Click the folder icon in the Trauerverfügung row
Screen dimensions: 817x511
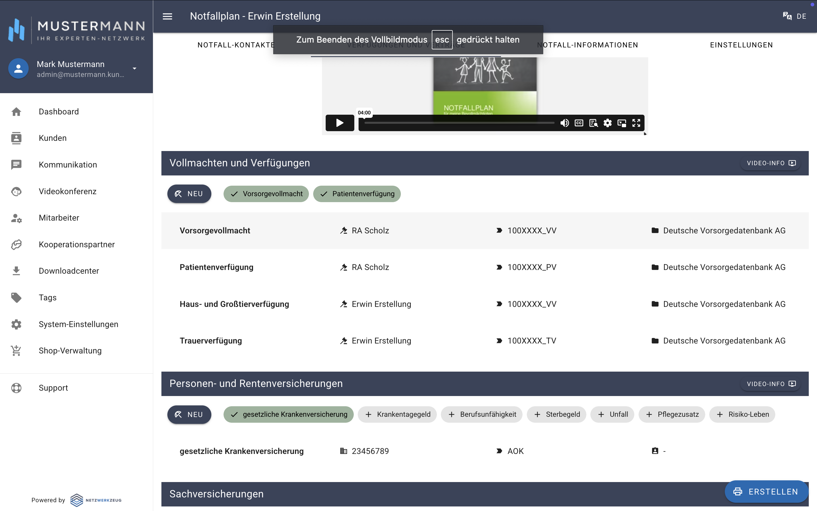655,341
